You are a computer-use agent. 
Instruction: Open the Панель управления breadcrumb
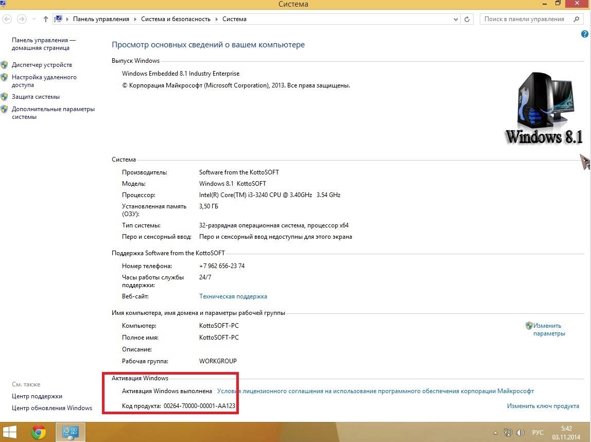click(x=101, y=19)
